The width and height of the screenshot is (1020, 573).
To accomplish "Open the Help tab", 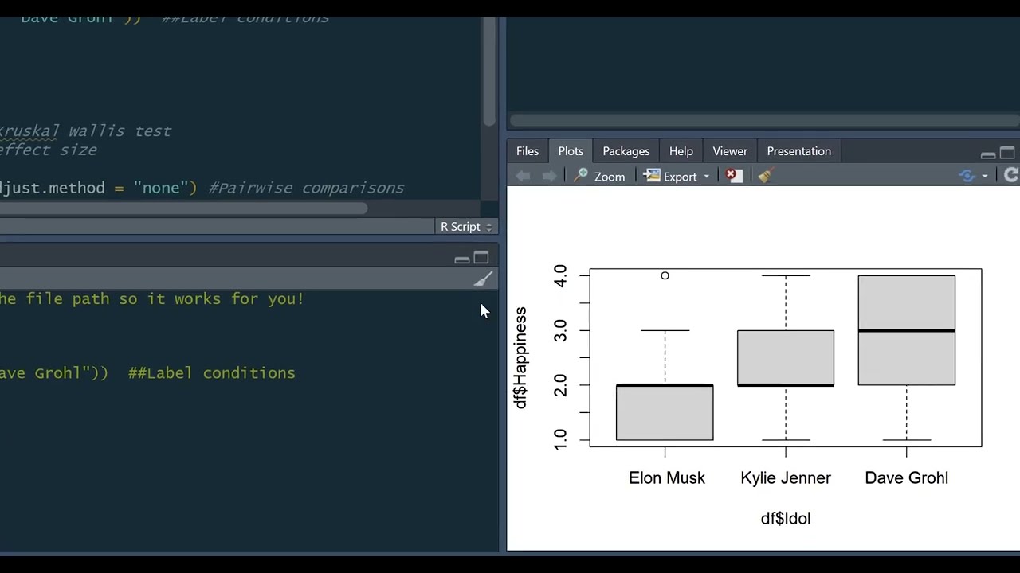I will tap(681, 151).
